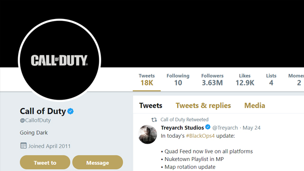Open the @Treyarch handle link
The width and height of the screenshot is (304, 171).
[225, 128]
